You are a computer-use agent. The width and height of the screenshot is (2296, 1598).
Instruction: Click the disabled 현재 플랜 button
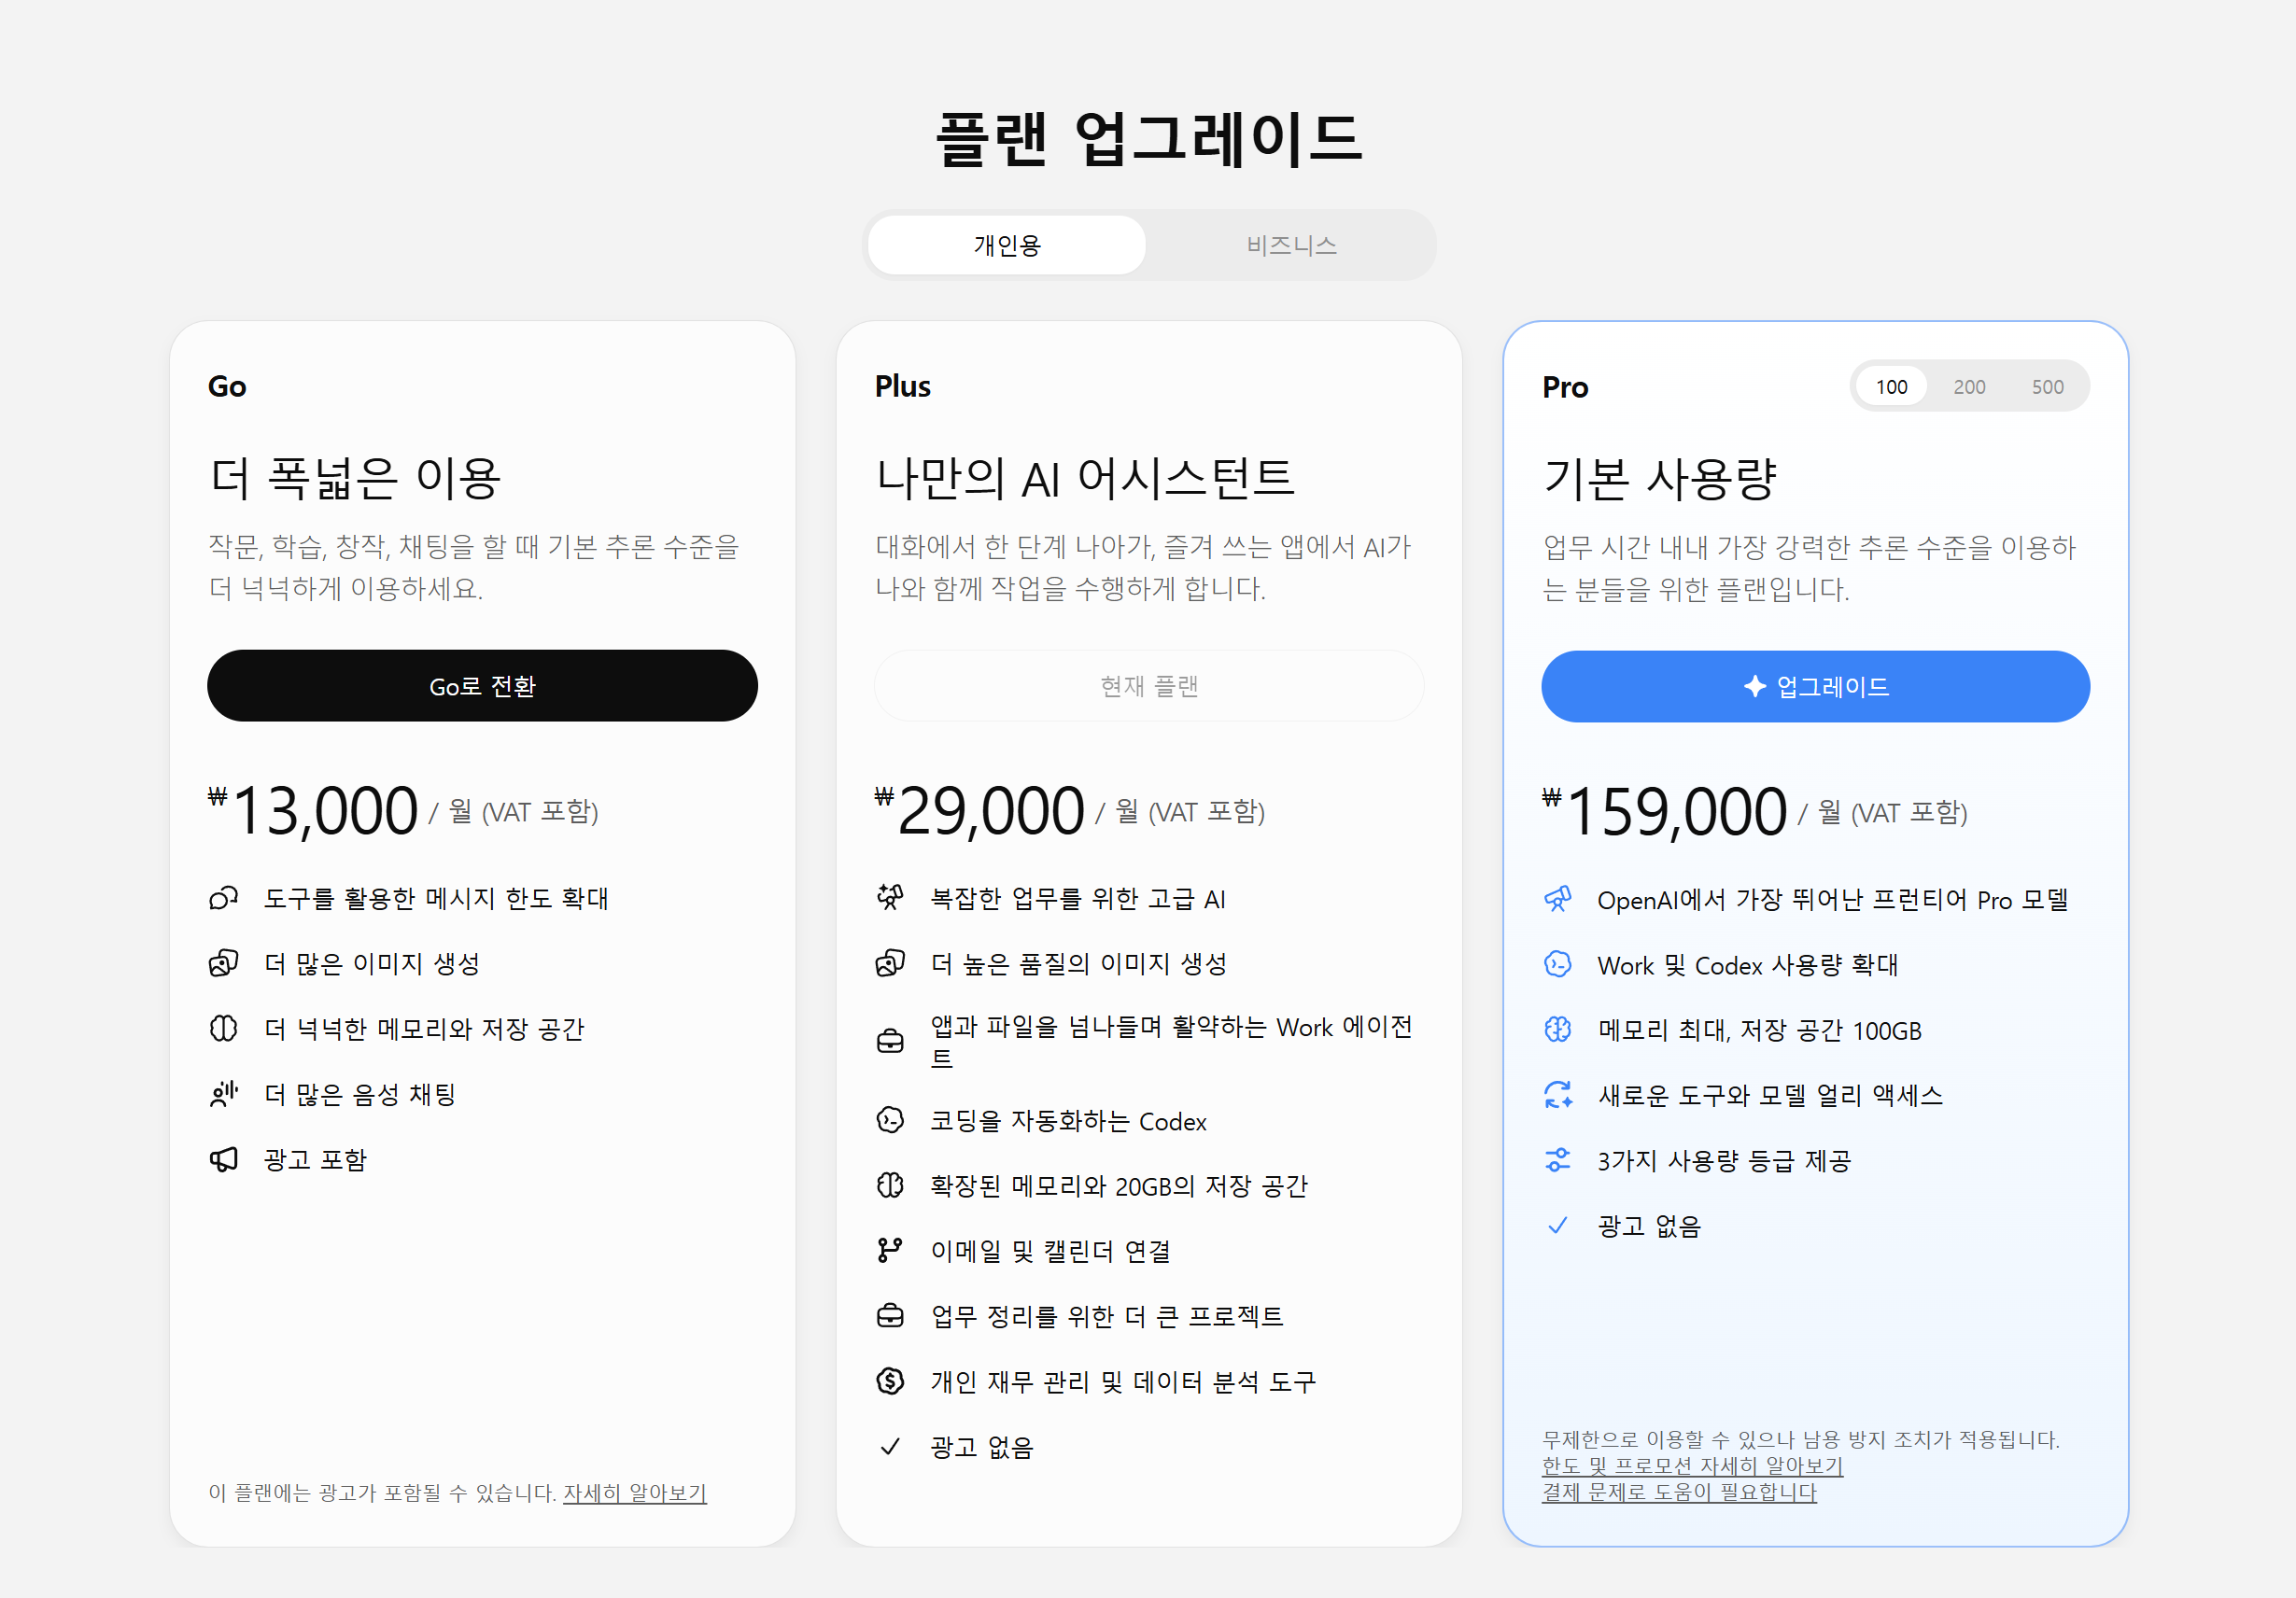point(1149,685)
